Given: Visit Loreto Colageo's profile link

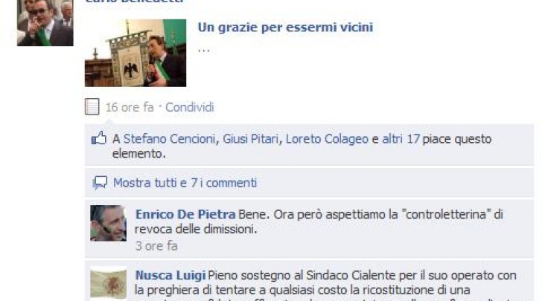Looking at the screenshot, I should tap(327, 139).
